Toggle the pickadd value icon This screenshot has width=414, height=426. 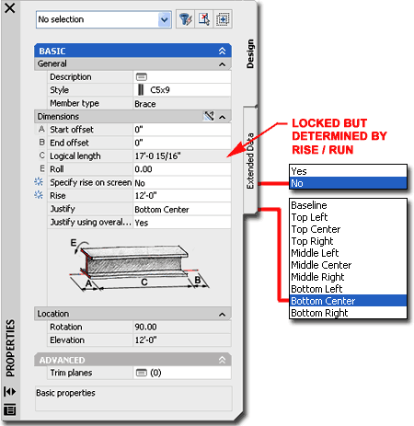point(223,19)
